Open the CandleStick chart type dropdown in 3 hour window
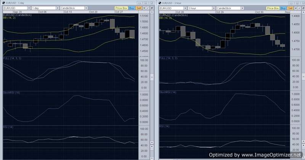The height and width of the screenshot is (160, 305). point(242,8)
